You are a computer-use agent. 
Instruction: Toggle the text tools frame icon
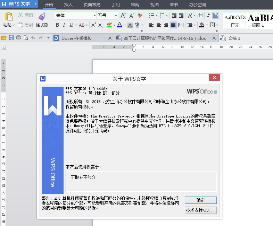[216, 15]
